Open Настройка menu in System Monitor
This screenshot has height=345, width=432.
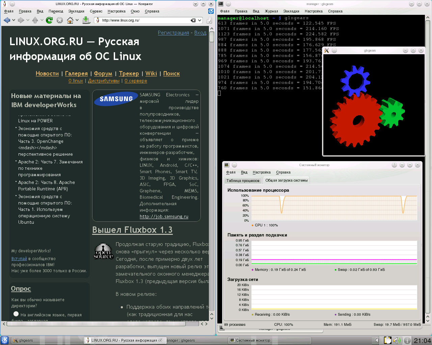262,172
